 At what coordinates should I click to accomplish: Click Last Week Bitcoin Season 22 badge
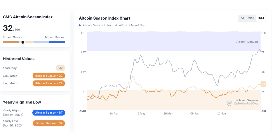49,76
